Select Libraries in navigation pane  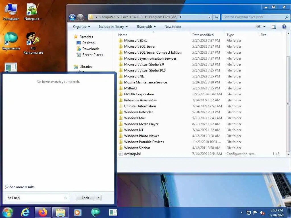click(x=86, y=66)
